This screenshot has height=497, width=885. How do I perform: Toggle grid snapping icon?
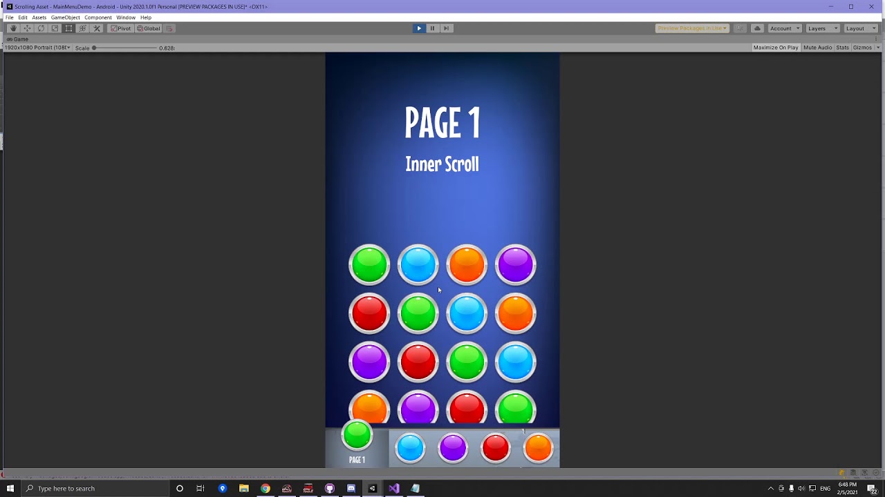click(169, 28)
